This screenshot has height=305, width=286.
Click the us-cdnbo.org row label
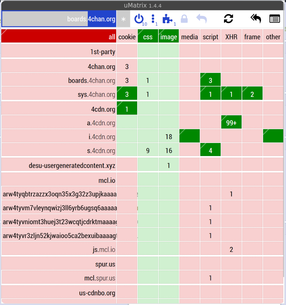pyautogui.click(x=59, y=292)
